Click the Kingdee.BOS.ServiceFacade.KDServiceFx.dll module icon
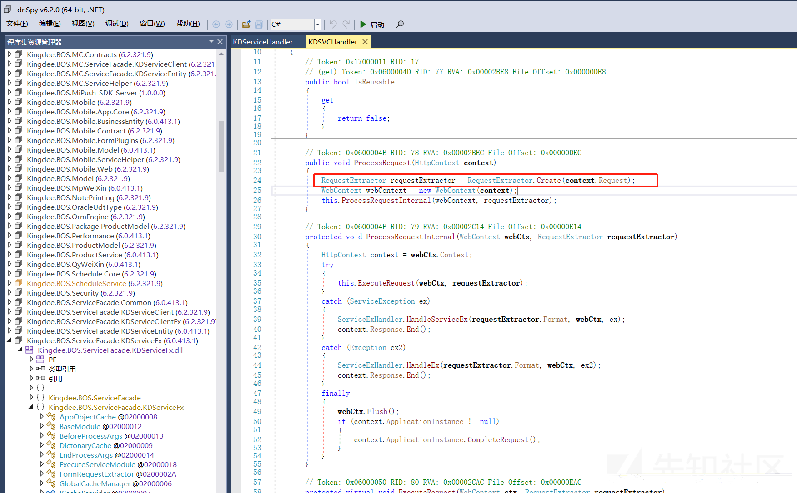 click(30, 350)
